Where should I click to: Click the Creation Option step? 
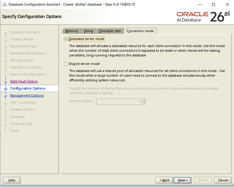point(22,109)
